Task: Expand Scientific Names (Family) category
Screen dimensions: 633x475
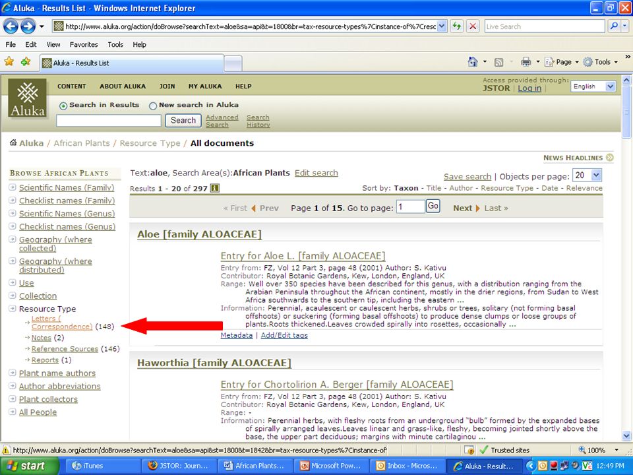Action: [13, 187]
